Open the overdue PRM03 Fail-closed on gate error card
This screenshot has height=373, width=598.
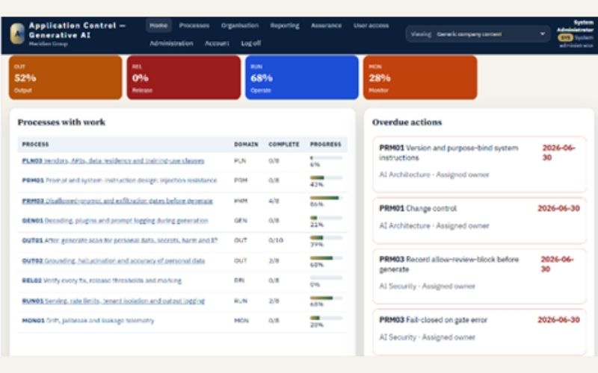click(479, 332)
